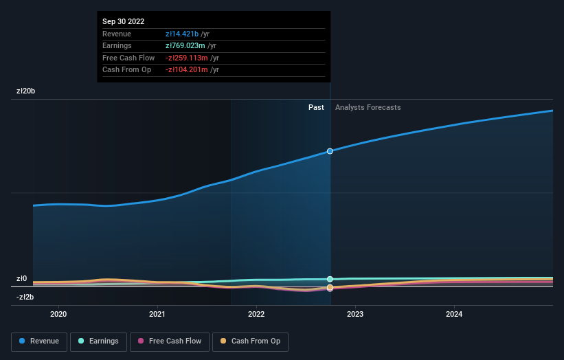Click the -zł2b y-axis label
This screenshot has height=360, width=564.
tap(25, 297)
